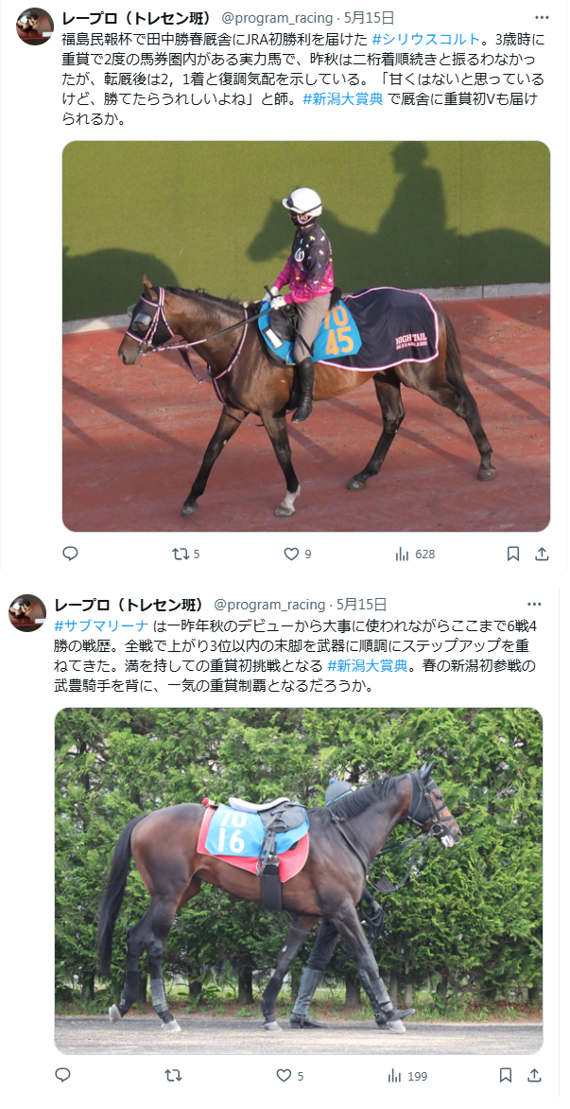Like the first tweet with 9 likes
The image size is (570, 1109).
[x=298, y=554]
